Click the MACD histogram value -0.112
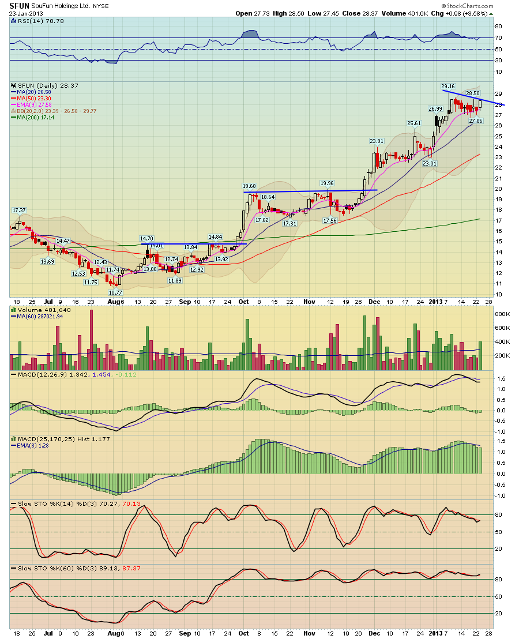 126,374
